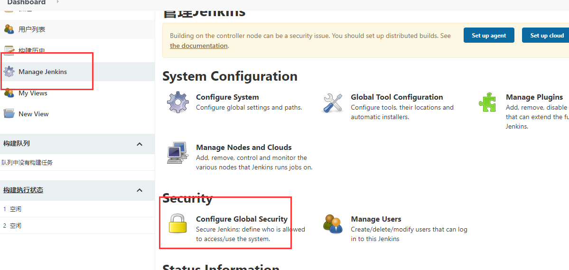Click the Manage Plugins puzzle piece icon
The height and width of the screenshot is (270, 569).
pos(487,102)
